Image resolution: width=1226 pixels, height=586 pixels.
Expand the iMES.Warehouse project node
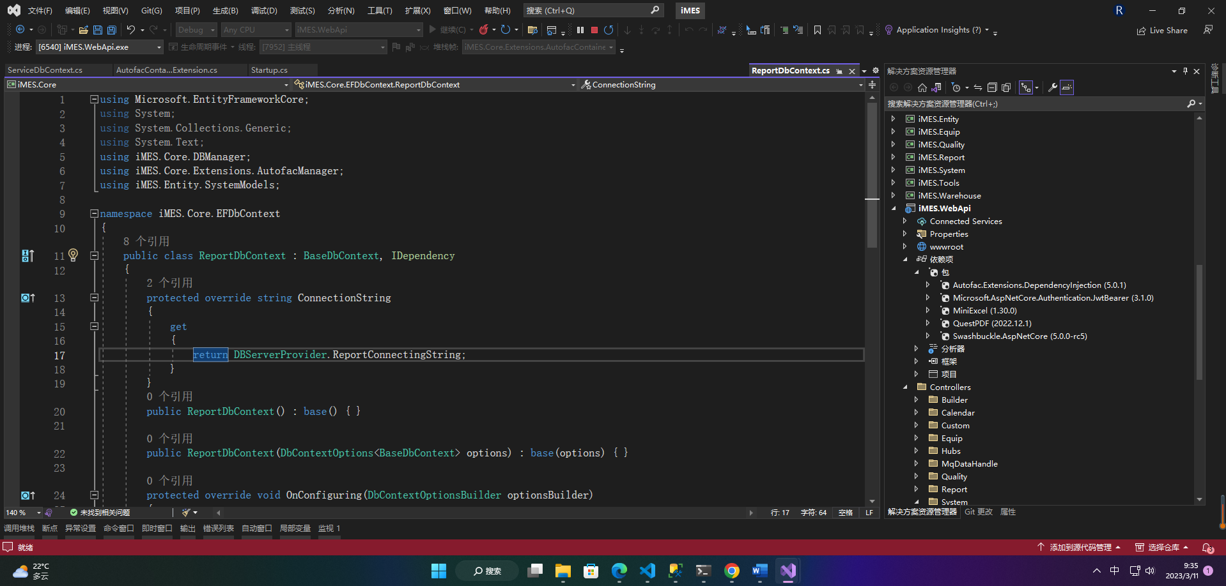[x=894, y=196]
